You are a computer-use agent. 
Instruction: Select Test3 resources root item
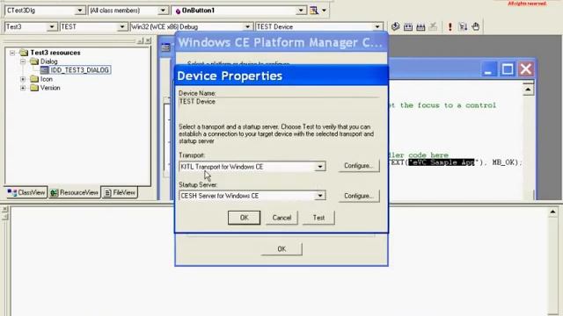(x=55, y=53)
